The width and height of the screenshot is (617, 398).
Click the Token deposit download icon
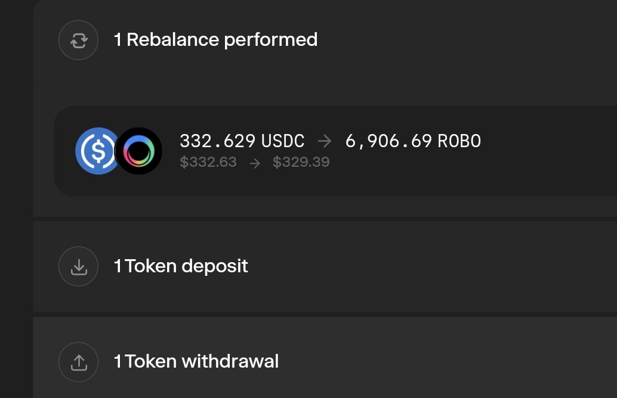point(78,266)
